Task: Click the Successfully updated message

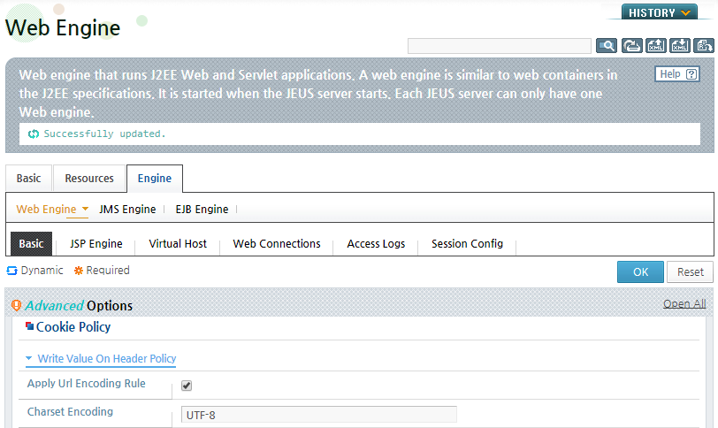Action: [104, 134]
